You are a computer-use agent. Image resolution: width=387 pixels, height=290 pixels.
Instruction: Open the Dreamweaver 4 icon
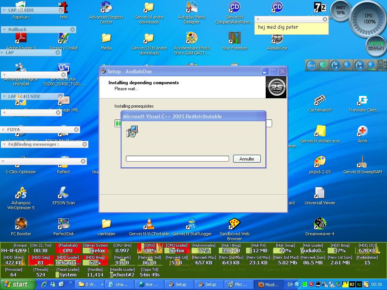pos(320,224)
